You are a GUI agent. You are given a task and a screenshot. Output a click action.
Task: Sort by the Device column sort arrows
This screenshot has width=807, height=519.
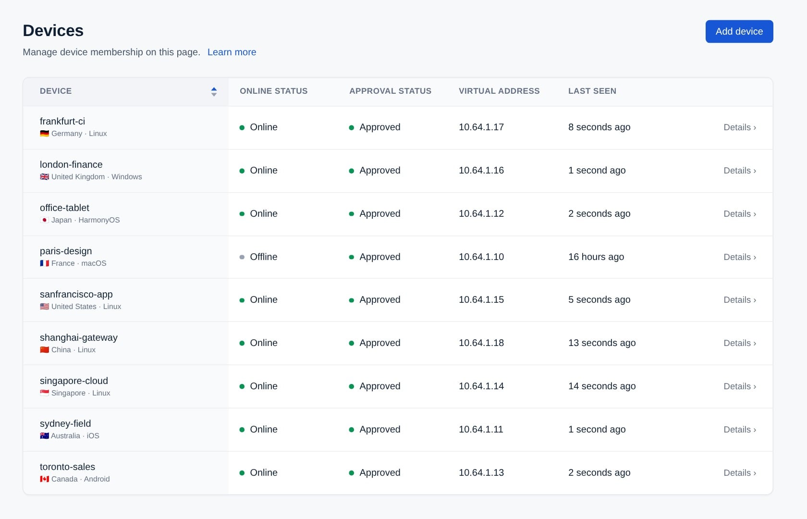coord(214,91)
